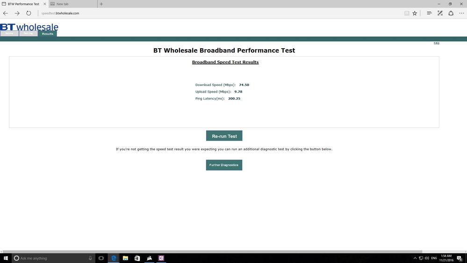Viewport: 467px width, 263px height.
Task: Click the Re-run Test button
Action: [224, 136]
